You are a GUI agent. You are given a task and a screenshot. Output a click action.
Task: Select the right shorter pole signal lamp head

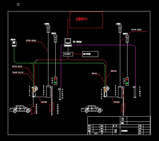pos(127,39)
